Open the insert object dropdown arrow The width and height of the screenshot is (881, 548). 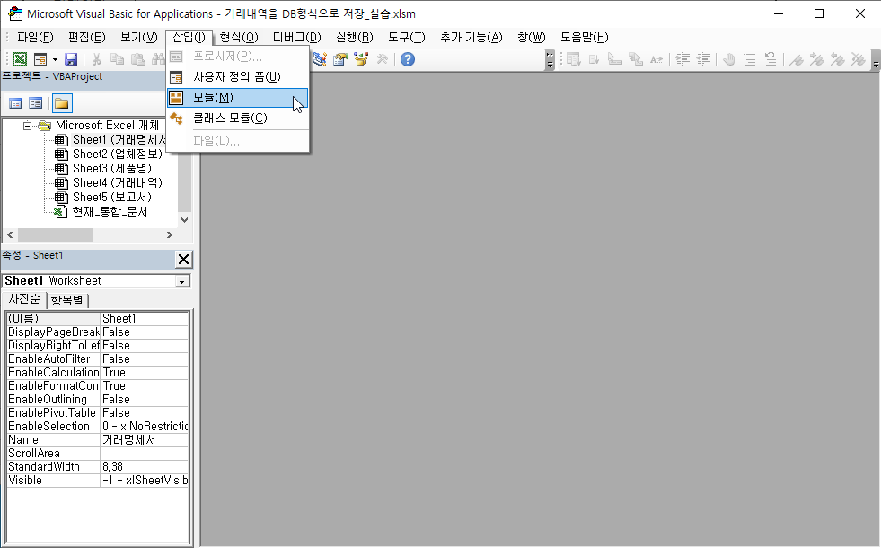click(x=55, y=59)
